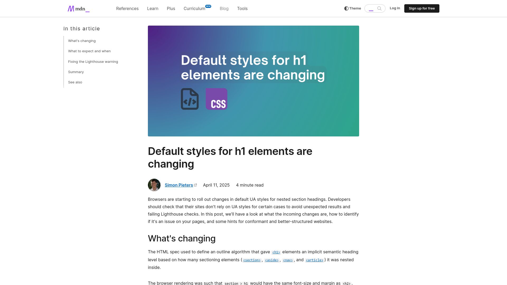Click the <aside> code link
The image size is (507, 285).
[x=272, y=260]
